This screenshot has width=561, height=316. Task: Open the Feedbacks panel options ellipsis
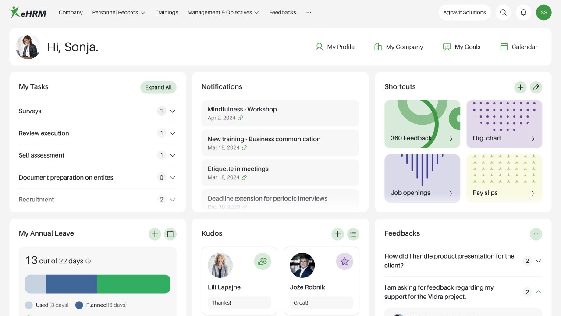click(536, 234)
